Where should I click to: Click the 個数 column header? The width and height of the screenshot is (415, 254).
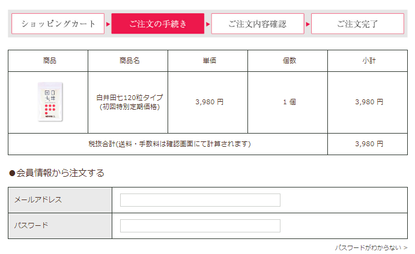tap(289, 61)
